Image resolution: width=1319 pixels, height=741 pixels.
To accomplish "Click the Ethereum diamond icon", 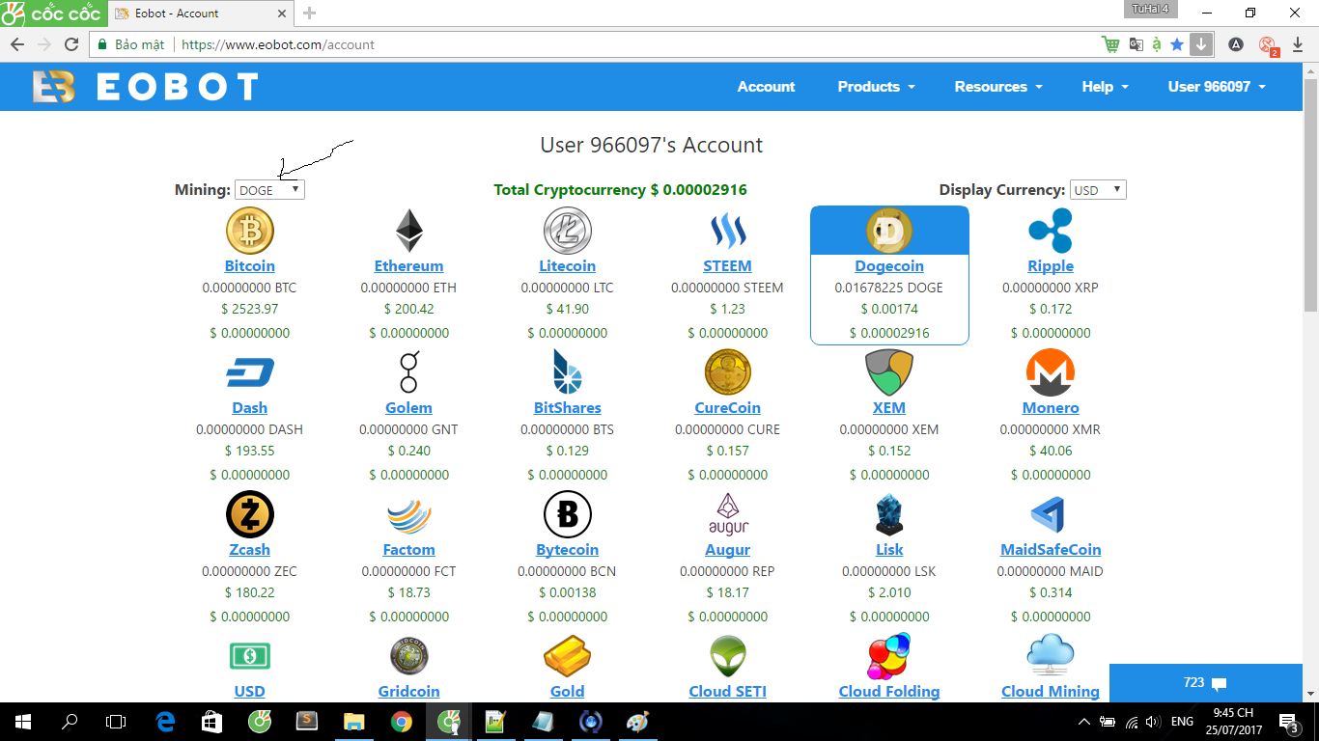I will tap(408, 231).
